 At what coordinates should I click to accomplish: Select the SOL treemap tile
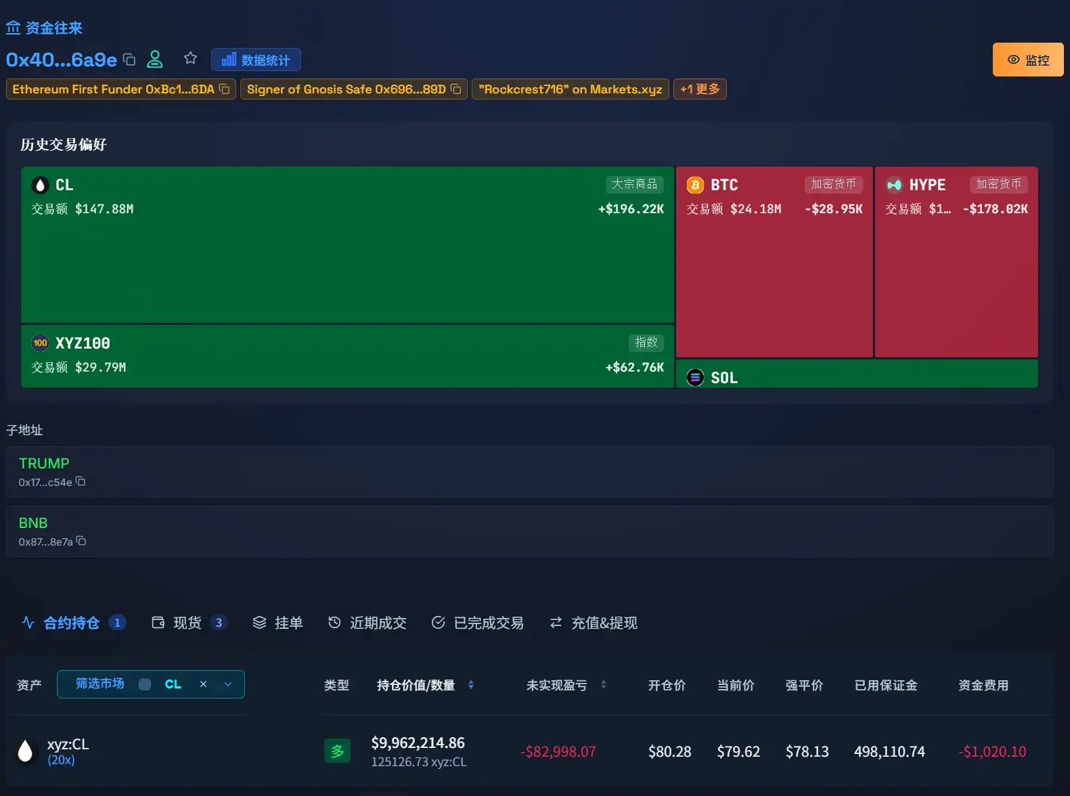(x=857, y=374)
